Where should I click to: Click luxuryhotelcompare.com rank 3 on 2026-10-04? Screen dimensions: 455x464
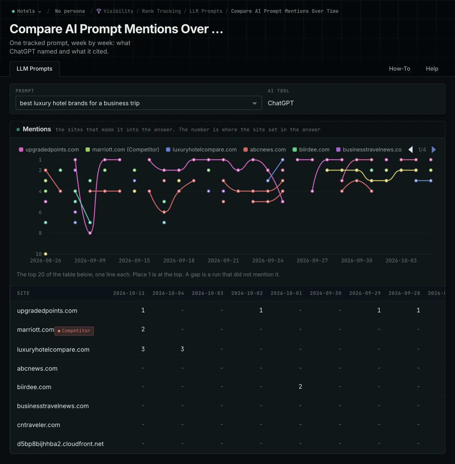(182, 349)
